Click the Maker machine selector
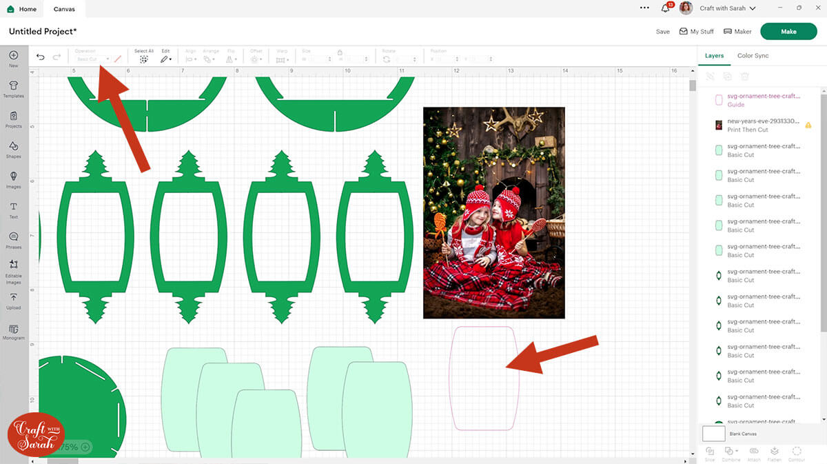The width and height of the screenshot is (827, 464). (737, 32)
